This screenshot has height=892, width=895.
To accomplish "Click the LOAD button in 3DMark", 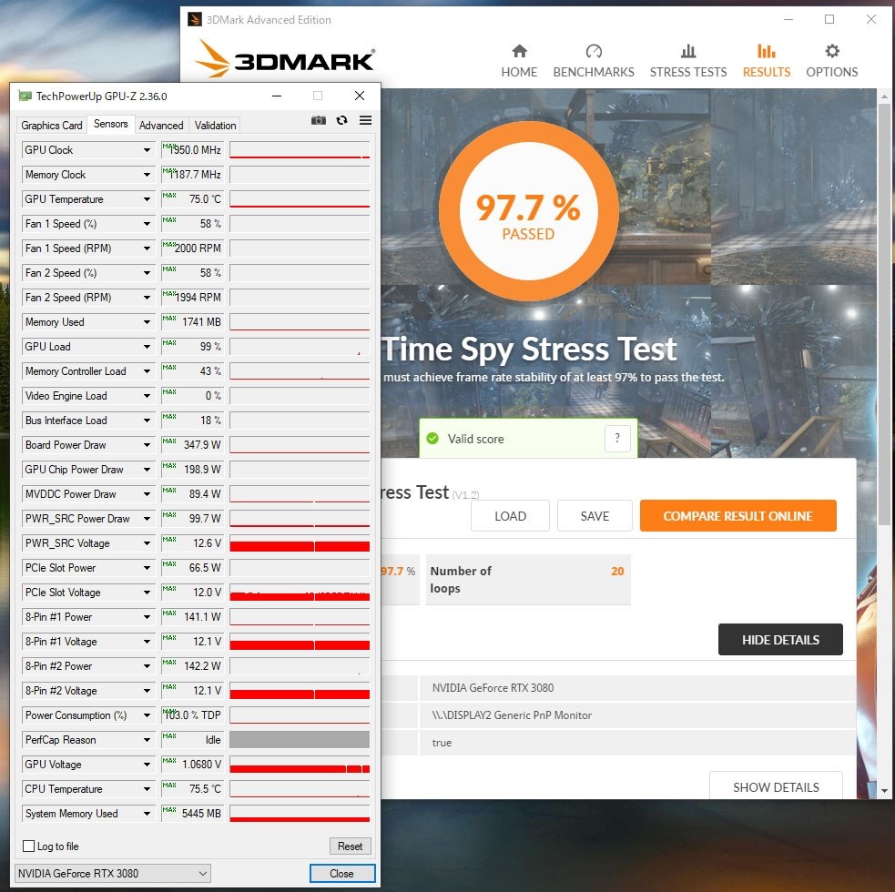I will (510, 516).
